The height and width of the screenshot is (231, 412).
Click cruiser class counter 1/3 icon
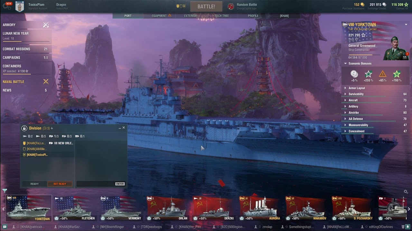[x=51, y=136]
